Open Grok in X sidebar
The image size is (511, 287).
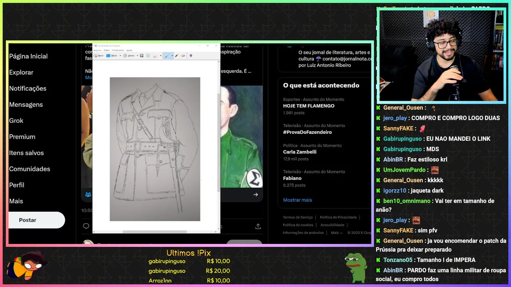pyautogui.click(x=16, y=120)
